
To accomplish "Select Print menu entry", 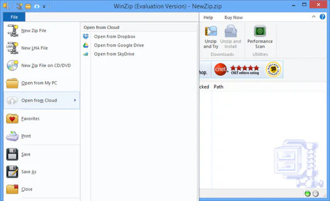I will pyautogui.click(x=42, y=136).
